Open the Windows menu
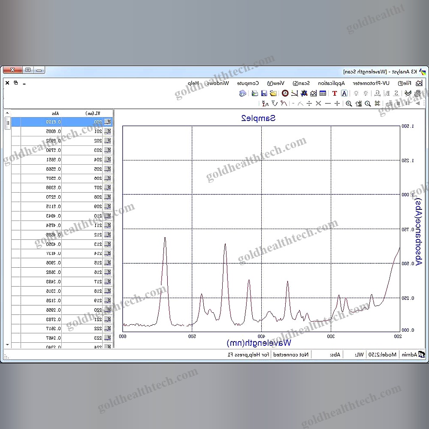Image resolution: width=429 pixels, height=429 pixels. (218, 83)
